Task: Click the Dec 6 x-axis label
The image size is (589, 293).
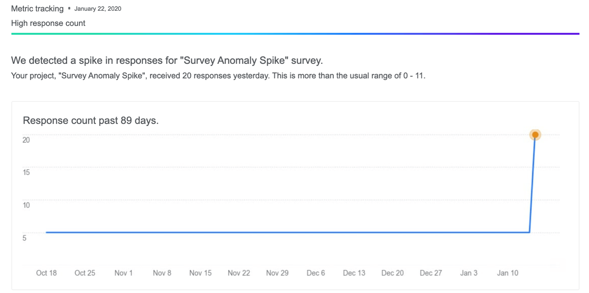Action: (316, 273)
